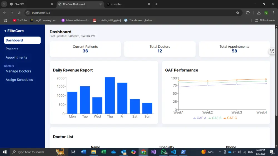Click the Fri revenue bar
The image size is (278, 156).
click(122, 98)
